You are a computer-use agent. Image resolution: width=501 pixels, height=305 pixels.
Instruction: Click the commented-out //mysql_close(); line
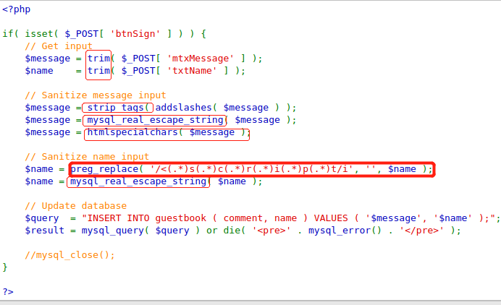[70, 255]
